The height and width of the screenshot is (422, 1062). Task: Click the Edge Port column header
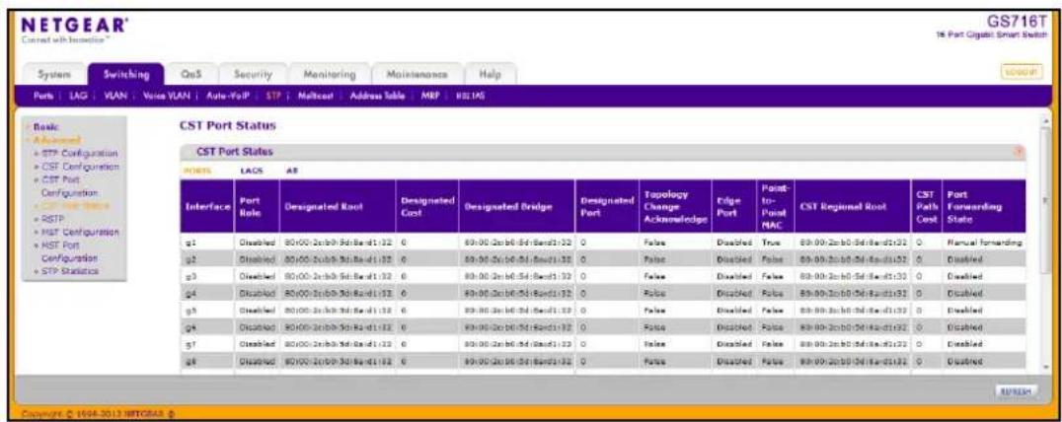point(733,206)
